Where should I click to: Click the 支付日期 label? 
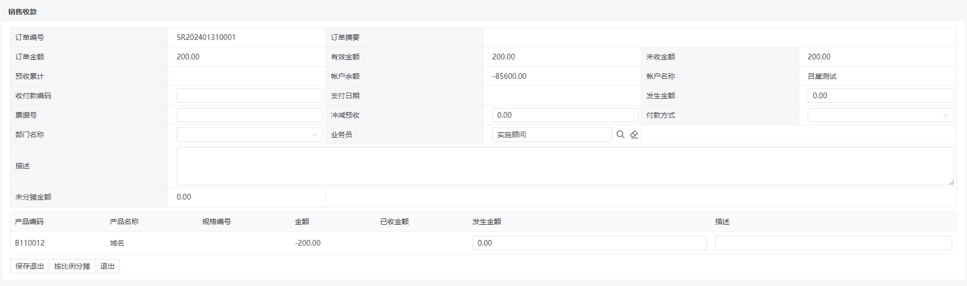click(345, 96)
